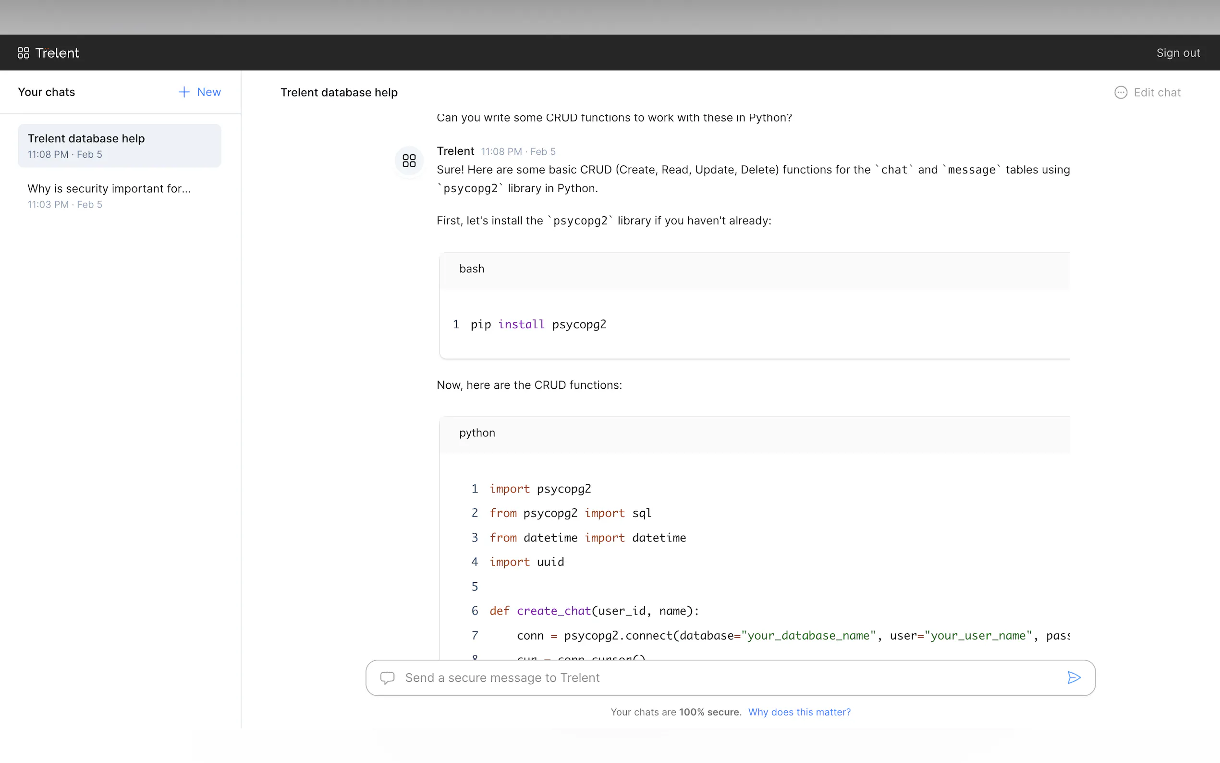Click the 'def create_chat(user_id, name):' line
The image size is (1220, 763).
point(594,611)
